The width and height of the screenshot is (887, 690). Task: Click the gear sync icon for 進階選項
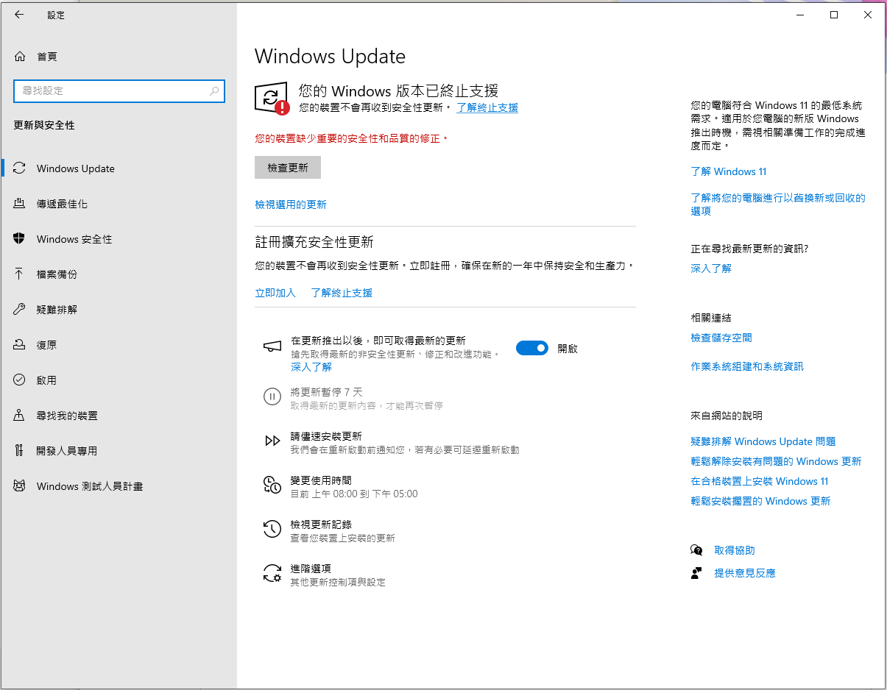click(x=272, y=574)
